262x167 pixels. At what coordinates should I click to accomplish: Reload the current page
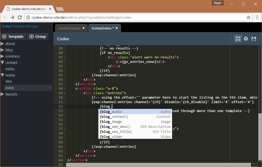click(x=20, y=17)
